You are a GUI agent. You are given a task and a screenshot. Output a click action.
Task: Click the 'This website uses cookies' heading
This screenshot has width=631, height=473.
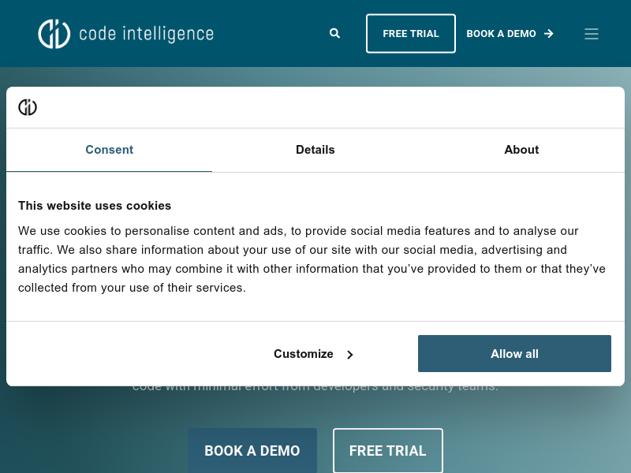[95, 206]
